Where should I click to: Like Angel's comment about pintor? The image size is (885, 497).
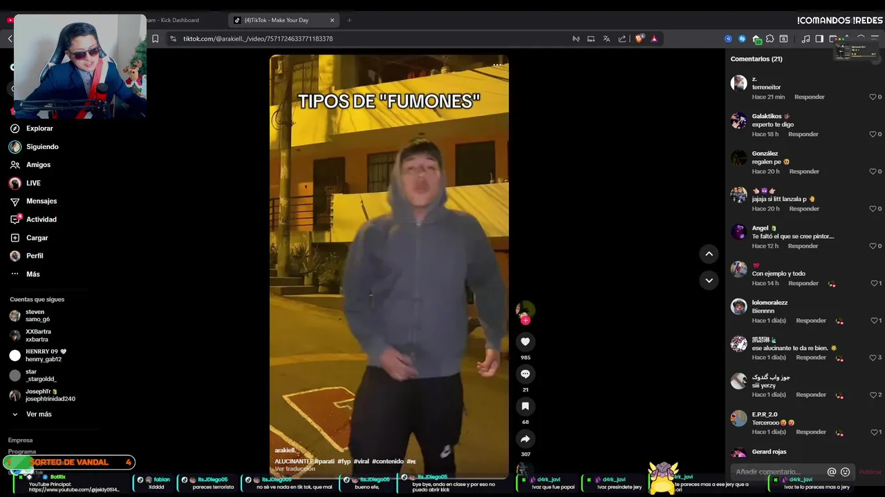coord(873,246)
